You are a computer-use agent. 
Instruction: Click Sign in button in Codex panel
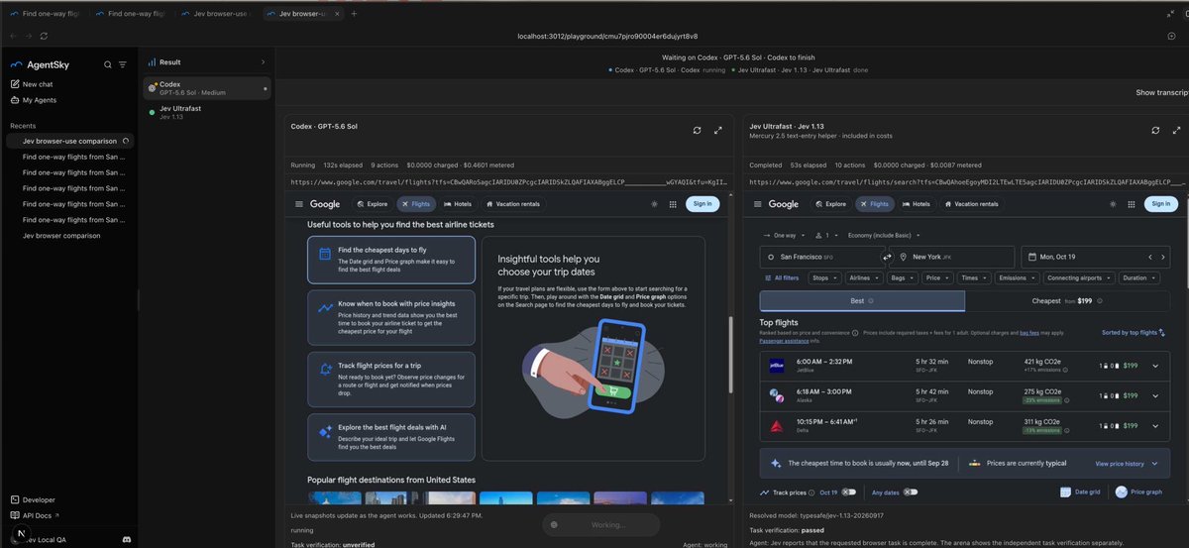pyautogui.click(x=703, y=204)
